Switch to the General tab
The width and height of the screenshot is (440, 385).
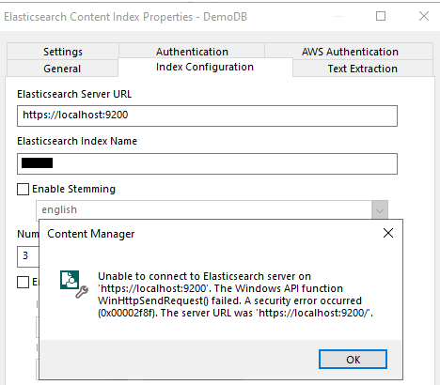[x=62, y=69]
